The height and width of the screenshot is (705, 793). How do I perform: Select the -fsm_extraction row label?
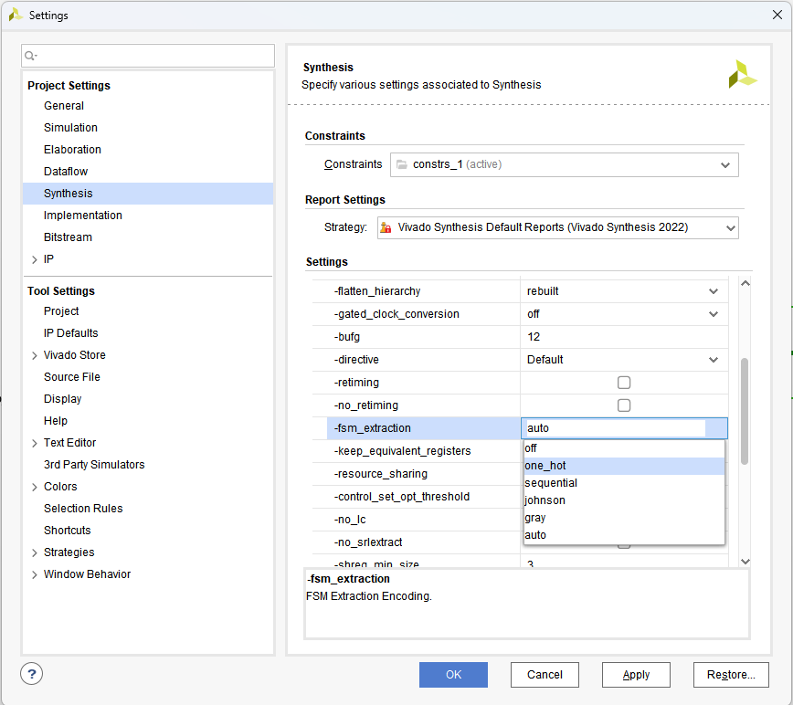[x=372, y=428]
